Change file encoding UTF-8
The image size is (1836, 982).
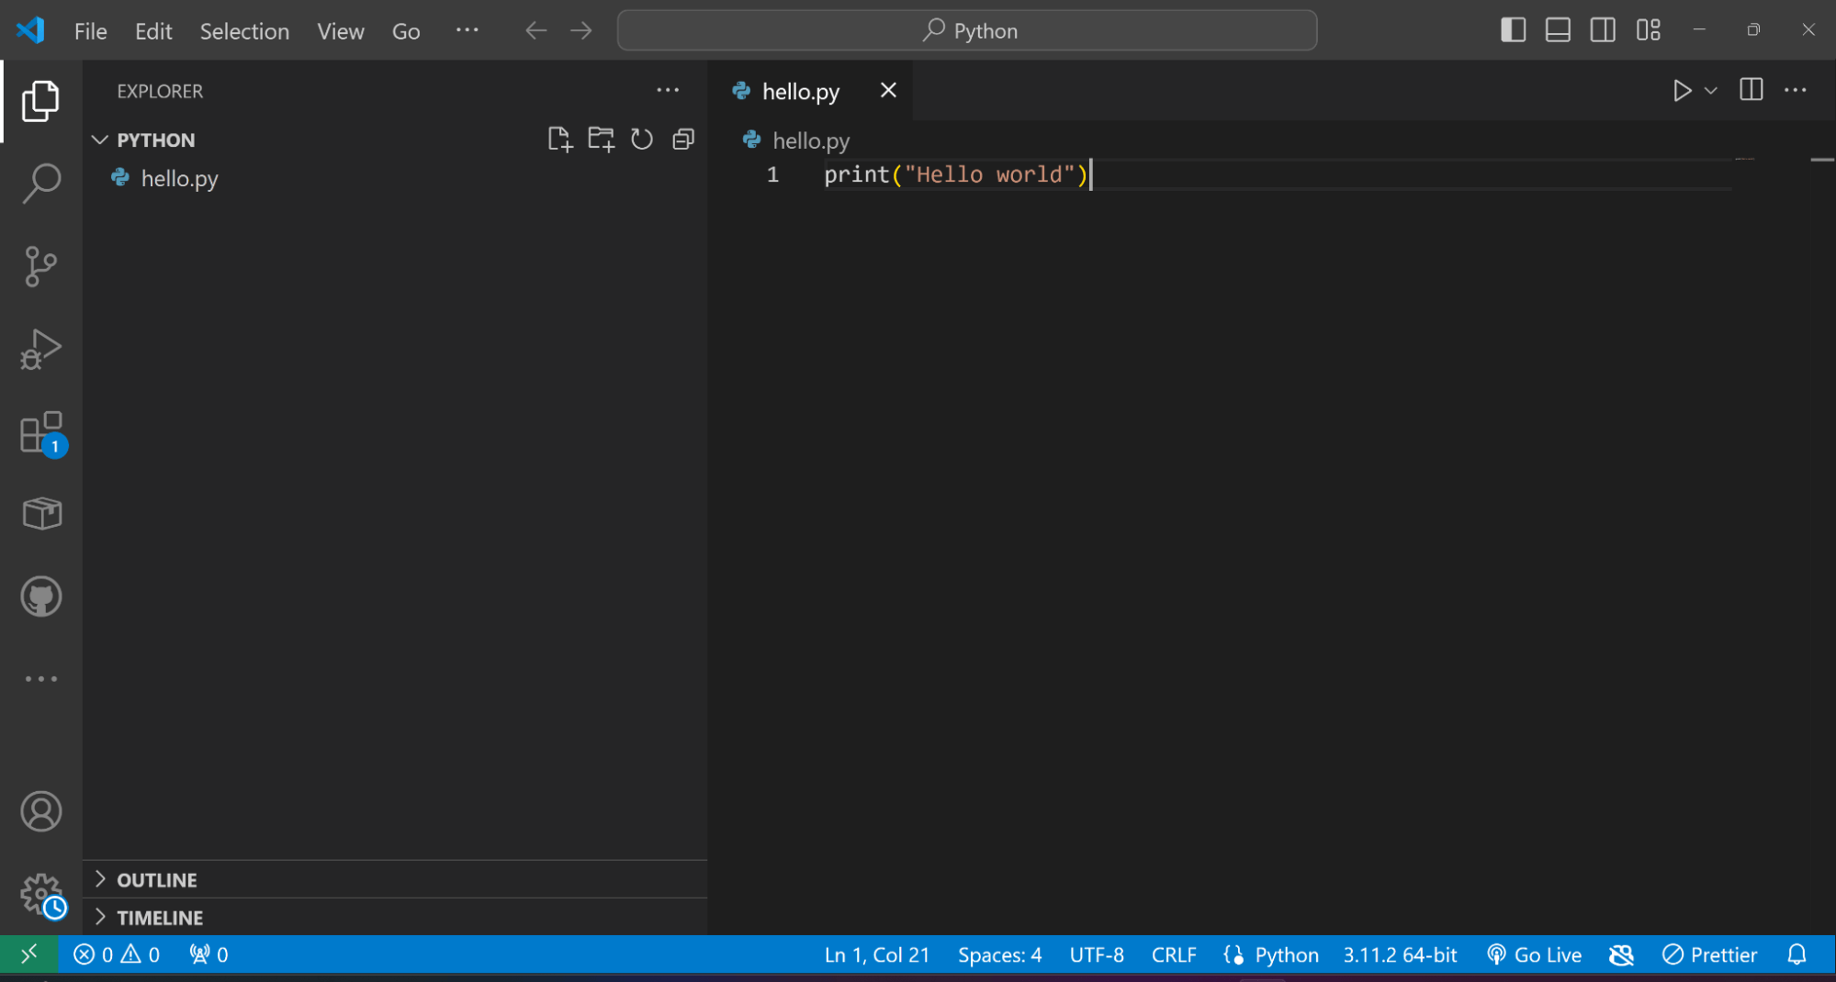coord(1096,954)
